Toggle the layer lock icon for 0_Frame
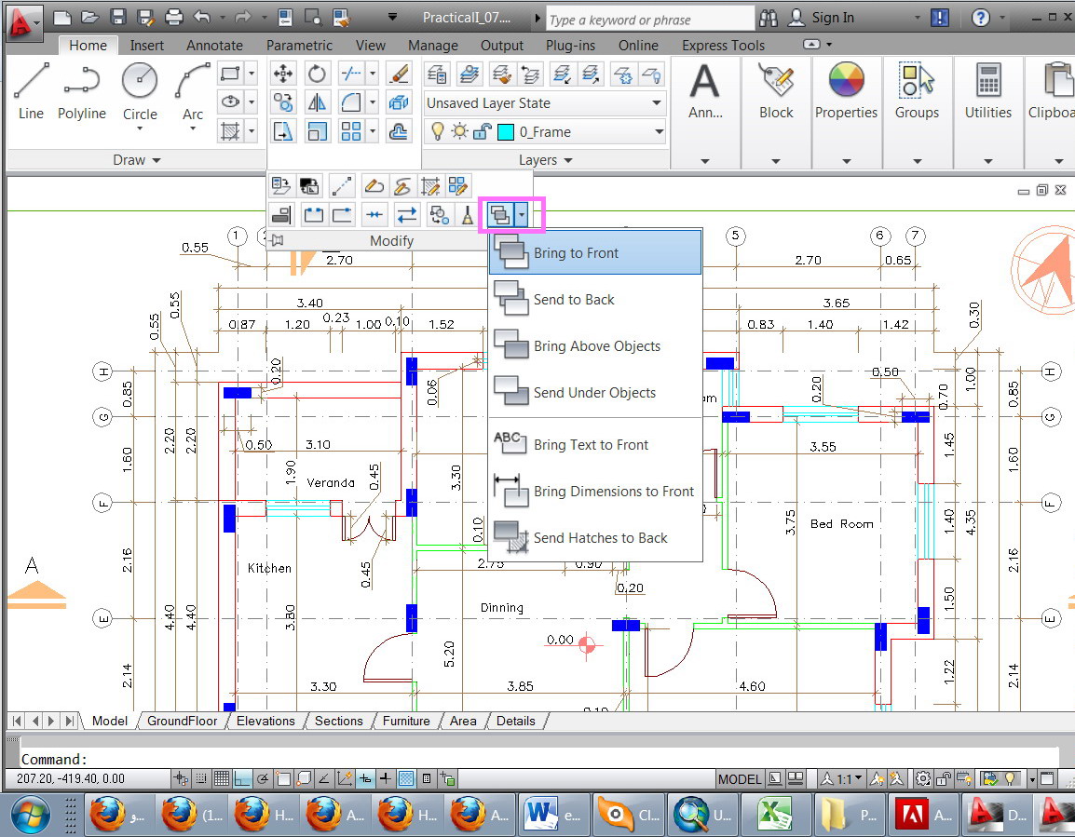Viewport: 1075px width, 837px height. coord(482,132)
